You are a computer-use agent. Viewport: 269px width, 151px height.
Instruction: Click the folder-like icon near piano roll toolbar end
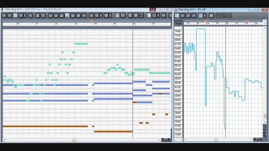[164, 16]
